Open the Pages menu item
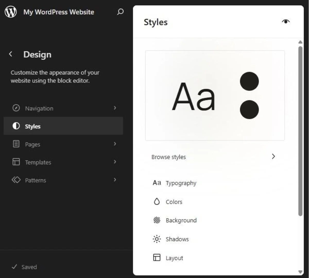This screenshot has width=309, height=278. coord(33,144)
